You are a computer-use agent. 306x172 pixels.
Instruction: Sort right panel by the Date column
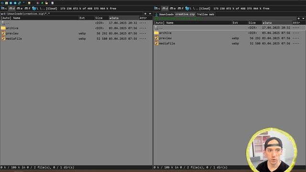click(277, 23)
